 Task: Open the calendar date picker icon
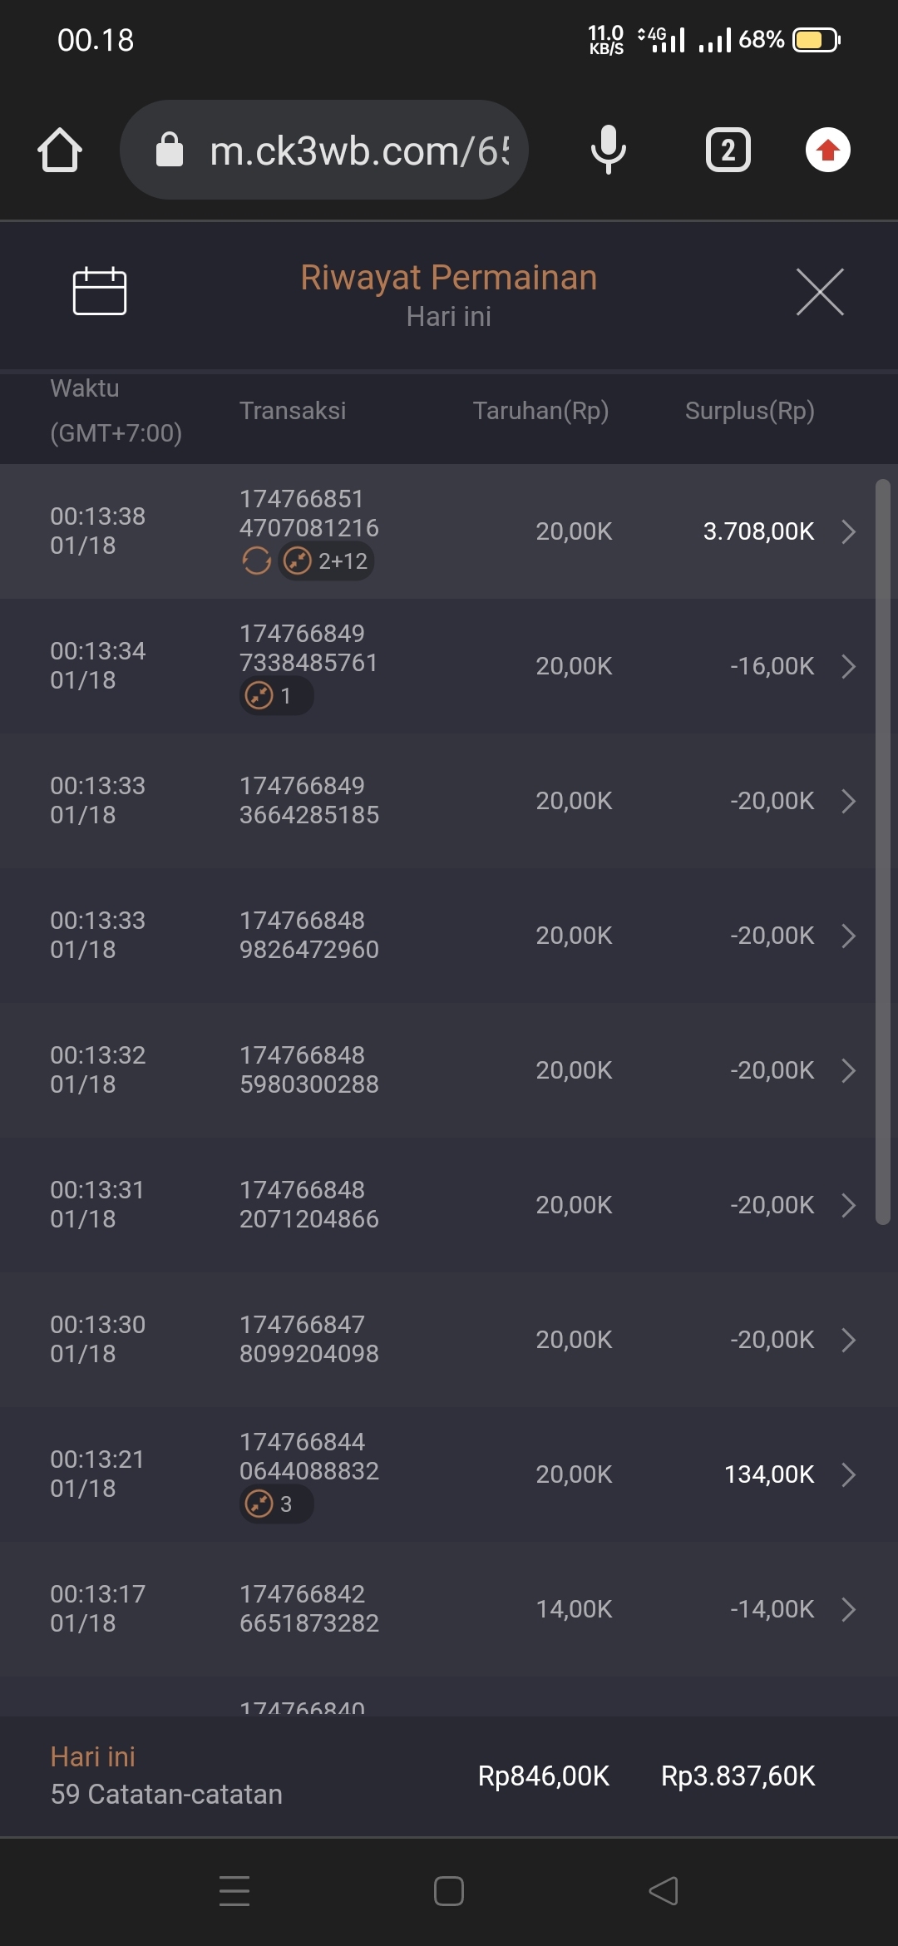pyautogui.click(x=100, y=292)
